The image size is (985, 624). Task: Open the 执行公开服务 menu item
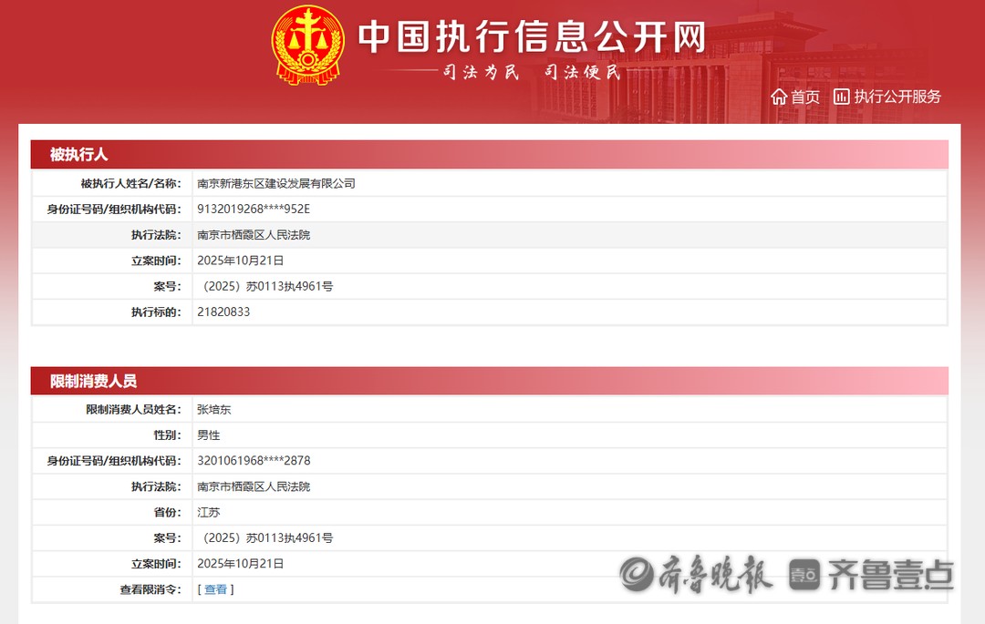(x=897, y=97)
